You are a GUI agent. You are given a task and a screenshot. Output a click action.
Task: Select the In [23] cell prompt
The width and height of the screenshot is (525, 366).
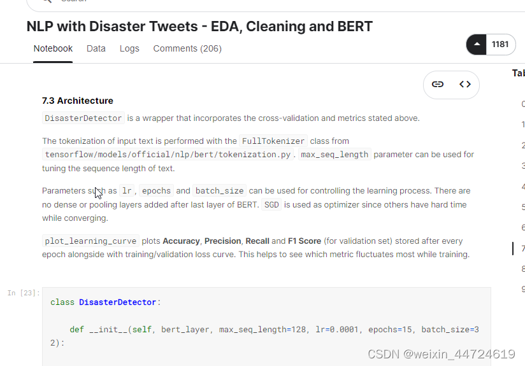(24, 293)
